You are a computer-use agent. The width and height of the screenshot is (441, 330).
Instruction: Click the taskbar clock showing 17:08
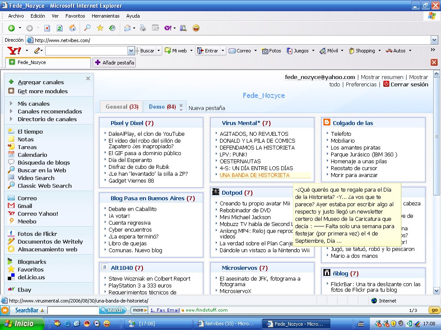pos(429,324)
